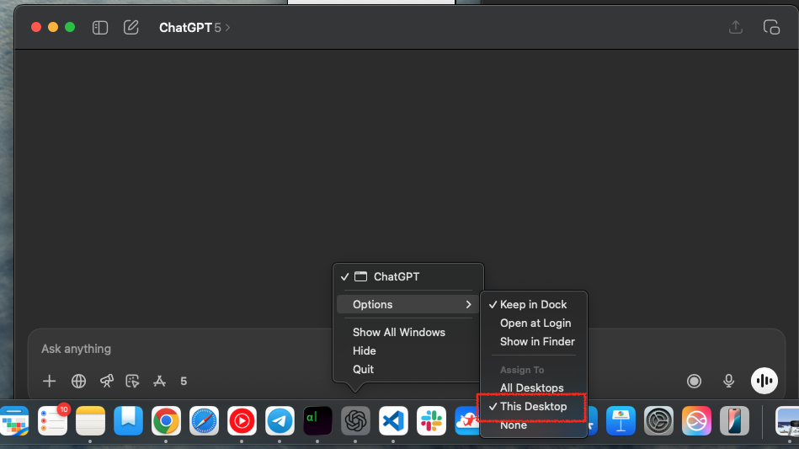Viewport: 799px width, 449px height.
Task: Open System Settings gear in Dock
Action: tap(659, 421)
